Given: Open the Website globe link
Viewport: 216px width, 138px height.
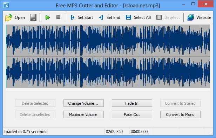Looking at the screenshot, I should (x=199, y=18).
